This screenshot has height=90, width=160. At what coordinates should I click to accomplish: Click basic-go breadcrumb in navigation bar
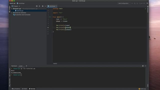[12, 3]
